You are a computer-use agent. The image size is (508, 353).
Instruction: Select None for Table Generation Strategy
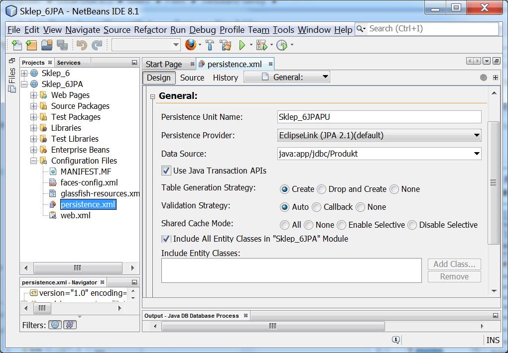click(x=394, y=189)
